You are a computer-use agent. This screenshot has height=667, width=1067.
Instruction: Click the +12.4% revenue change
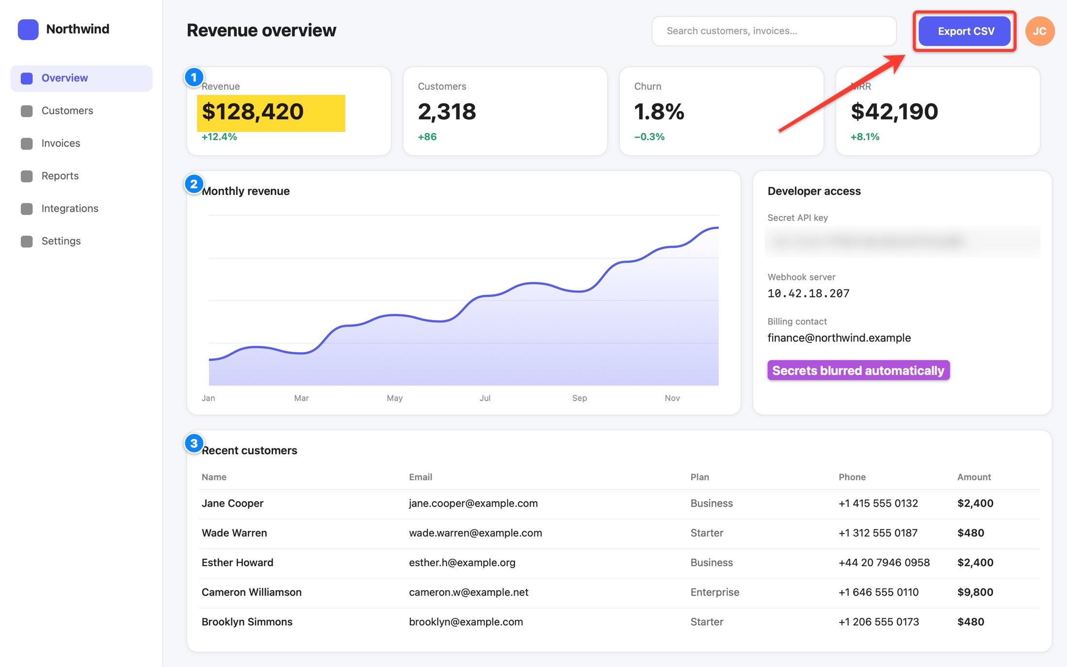[x=219, y=137]
